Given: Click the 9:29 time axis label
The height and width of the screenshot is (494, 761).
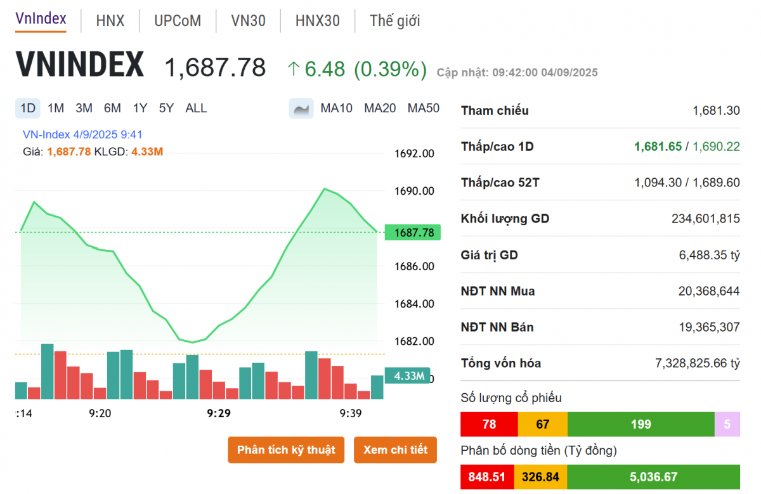Looking at the screenshot, I should [x=219, y=413].
